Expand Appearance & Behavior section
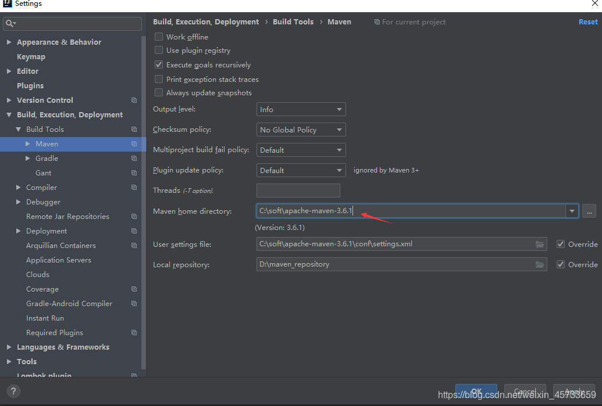The height and width of the screenshot is (406, 602). (x=9, y=42)
